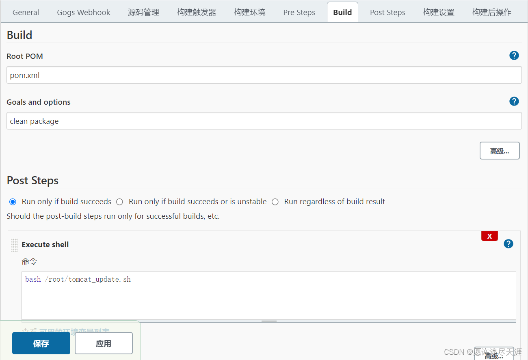Open the 构建触发器 tab

[197, 12]
